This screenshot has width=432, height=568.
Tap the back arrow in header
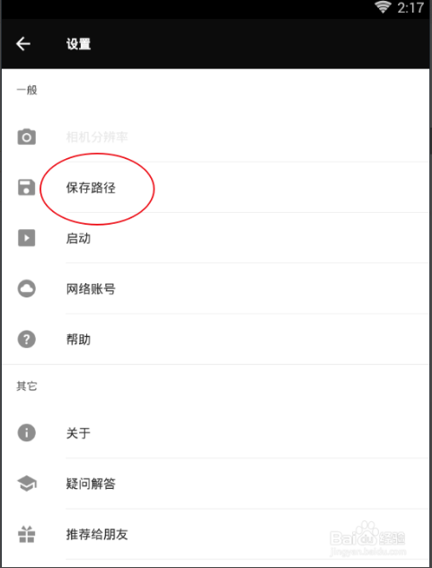coord(23,44)
